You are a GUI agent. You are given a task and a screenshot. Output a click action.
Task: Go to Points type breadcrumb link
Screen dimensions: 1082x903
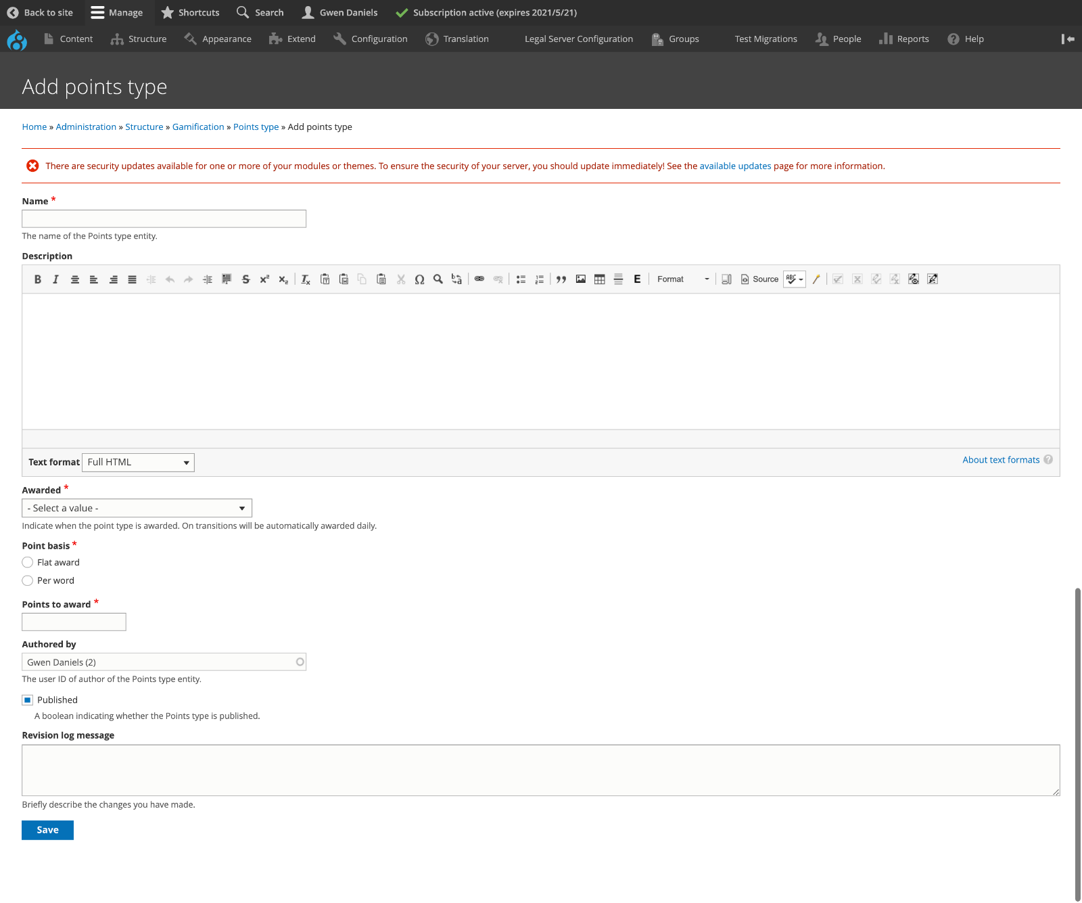coord(256,127)
